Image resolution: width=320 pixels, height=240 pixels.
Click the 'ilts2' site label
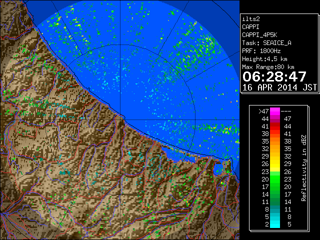pos(251,19)
